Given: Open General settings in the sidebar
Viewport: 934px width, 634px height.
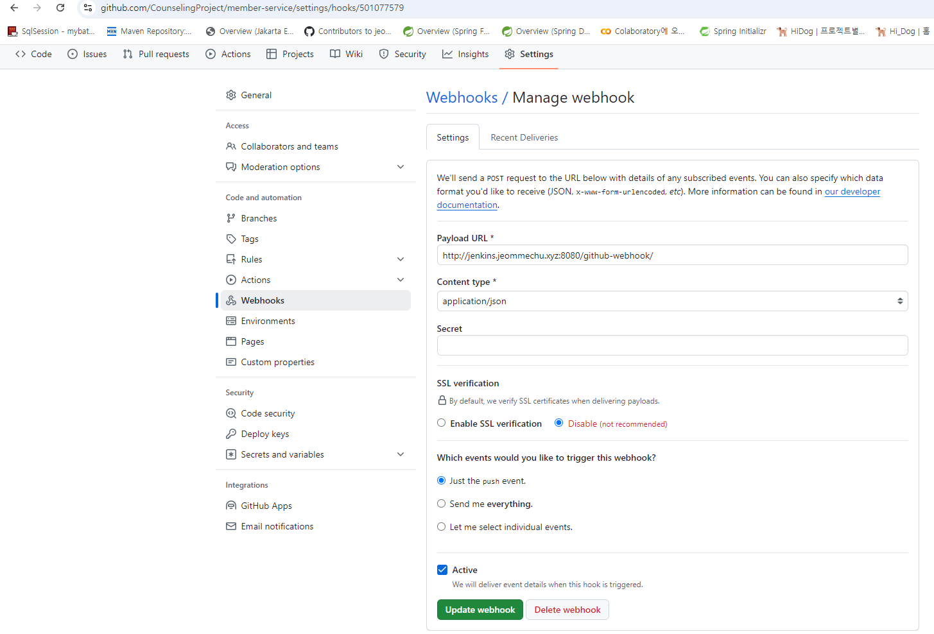Looking at the screenshot, I should pos(316,95).
